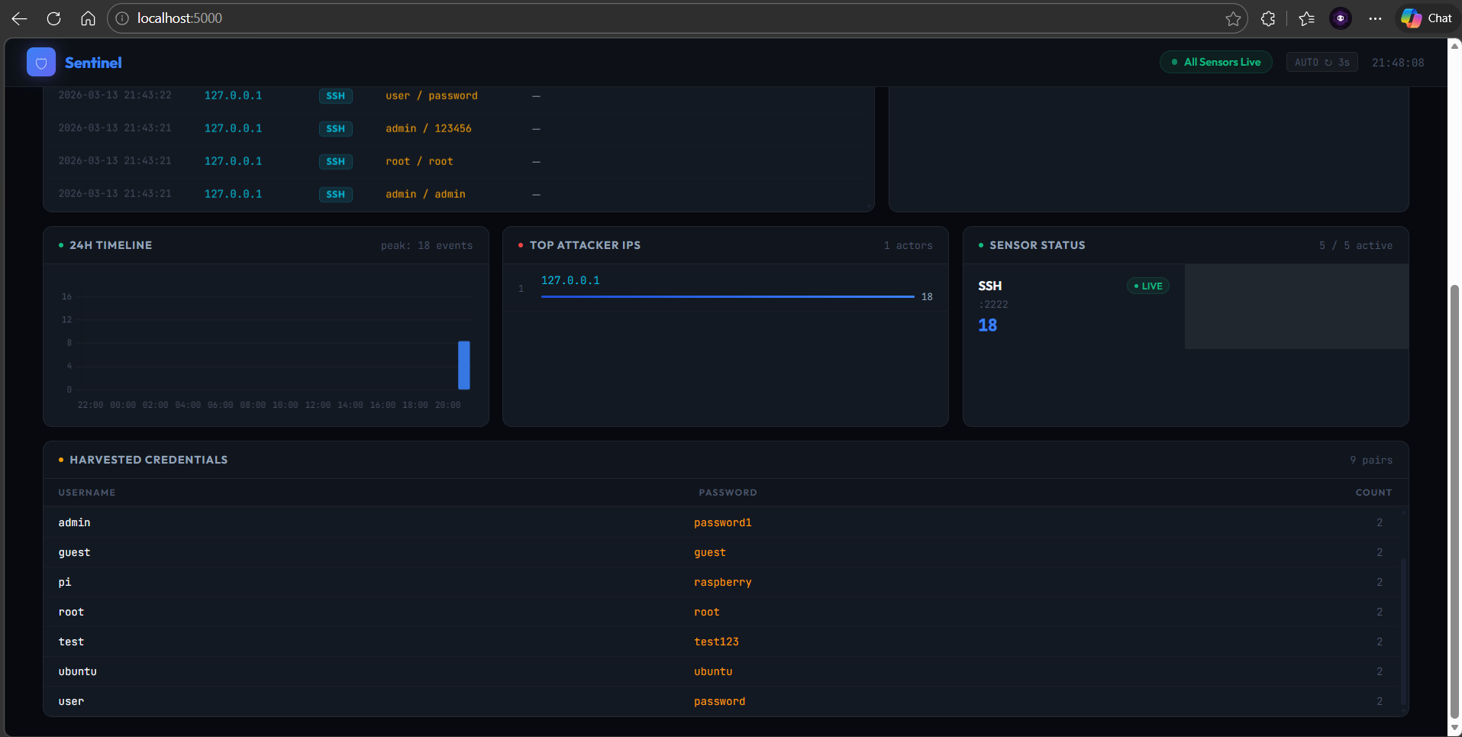The image size is (1462, 737).
Task: Click the All Sensors Live status pill
Action: coord(1215,63)
